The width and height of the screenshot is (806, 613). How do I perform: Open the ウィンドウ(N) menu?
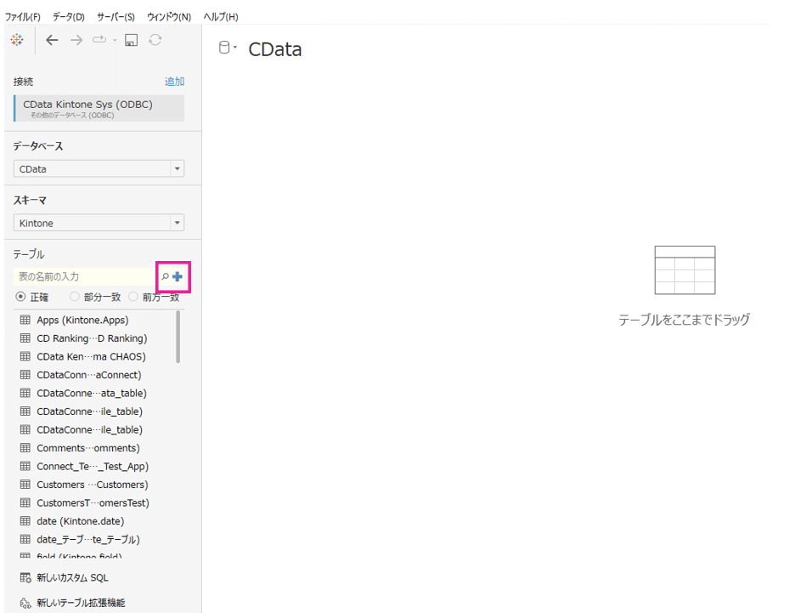tap(169, 17)
